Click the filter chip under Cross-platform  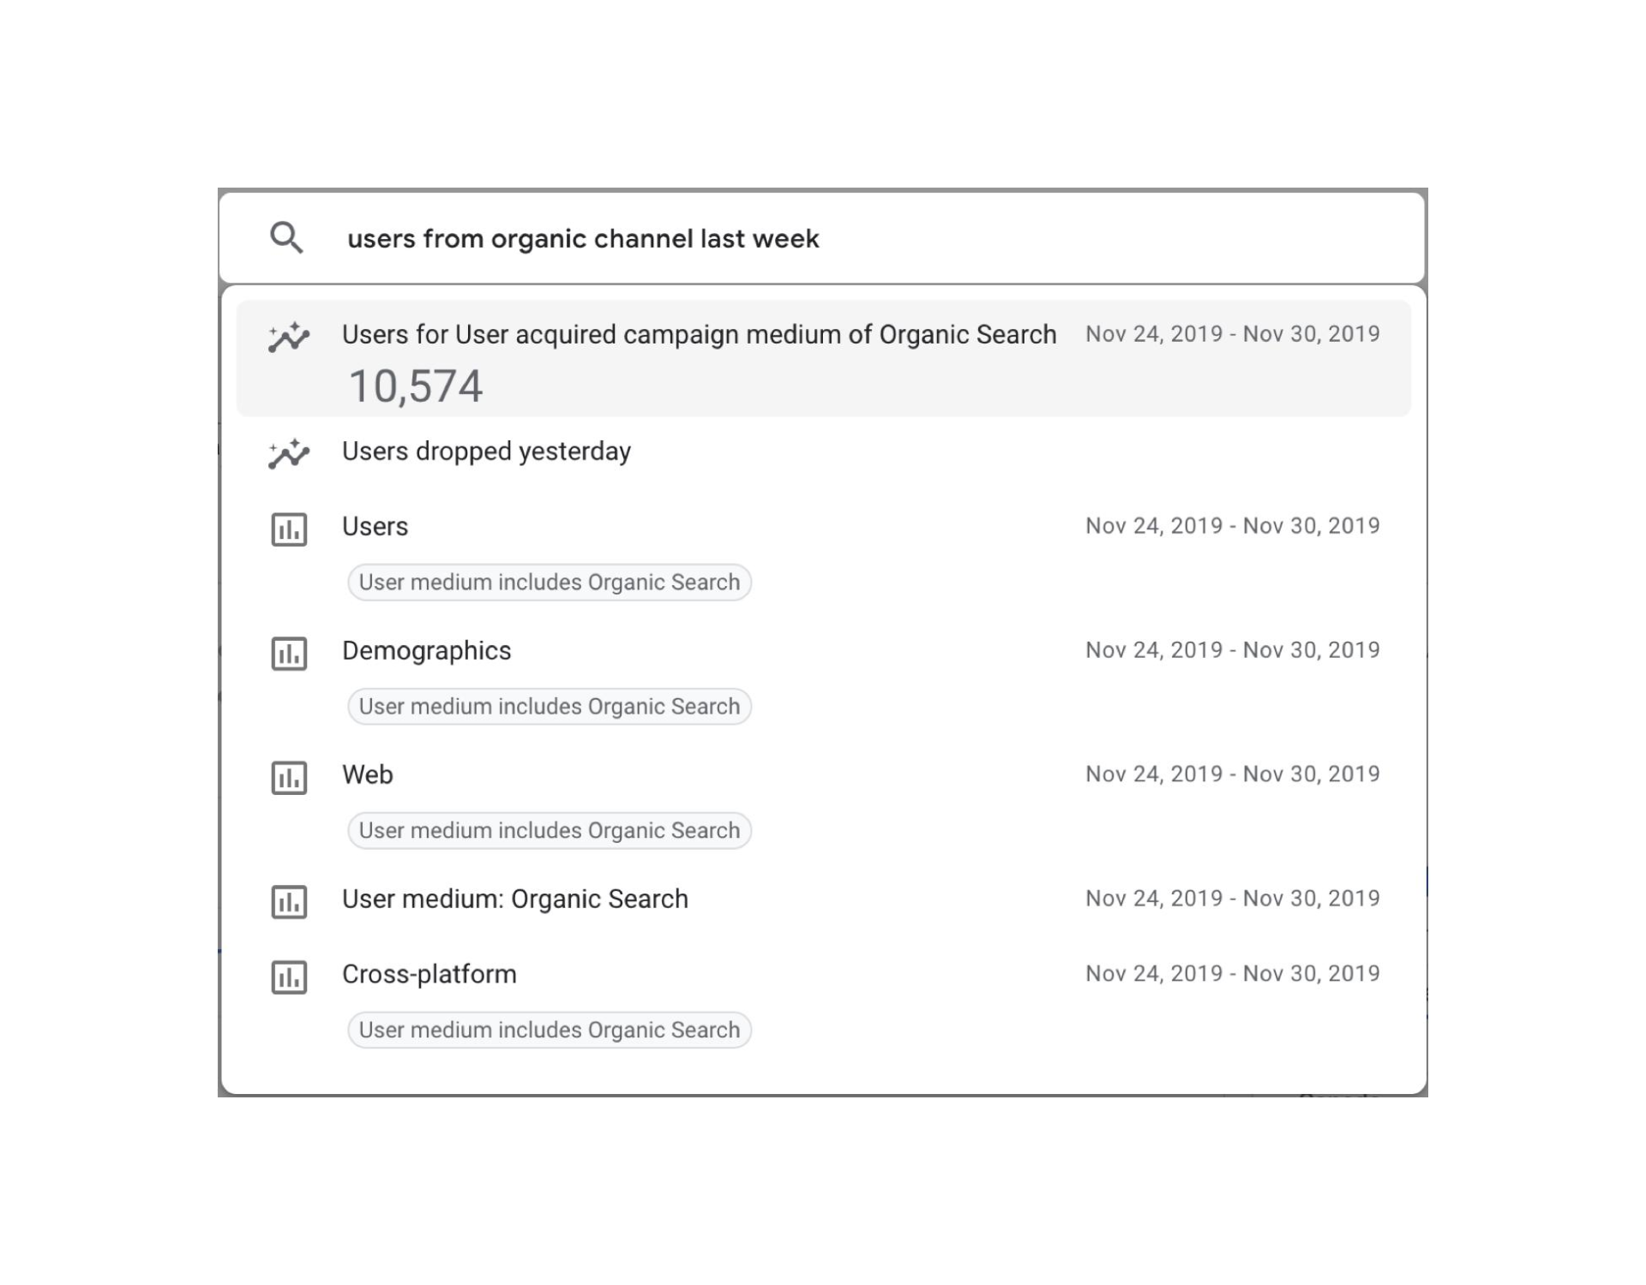click(549, 1030)
